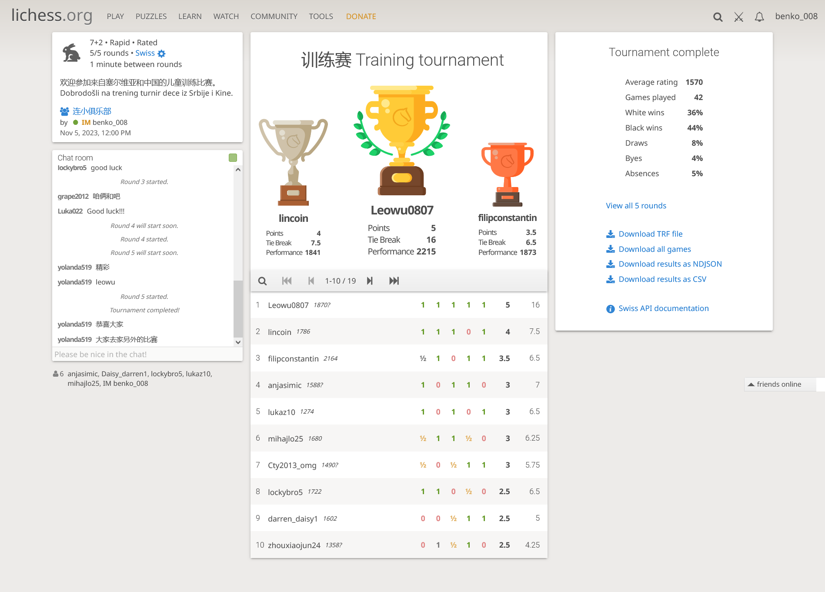Select mihajlo25 row in standings
This screenshot has width=825, height=592.
(x=399, y=438)
